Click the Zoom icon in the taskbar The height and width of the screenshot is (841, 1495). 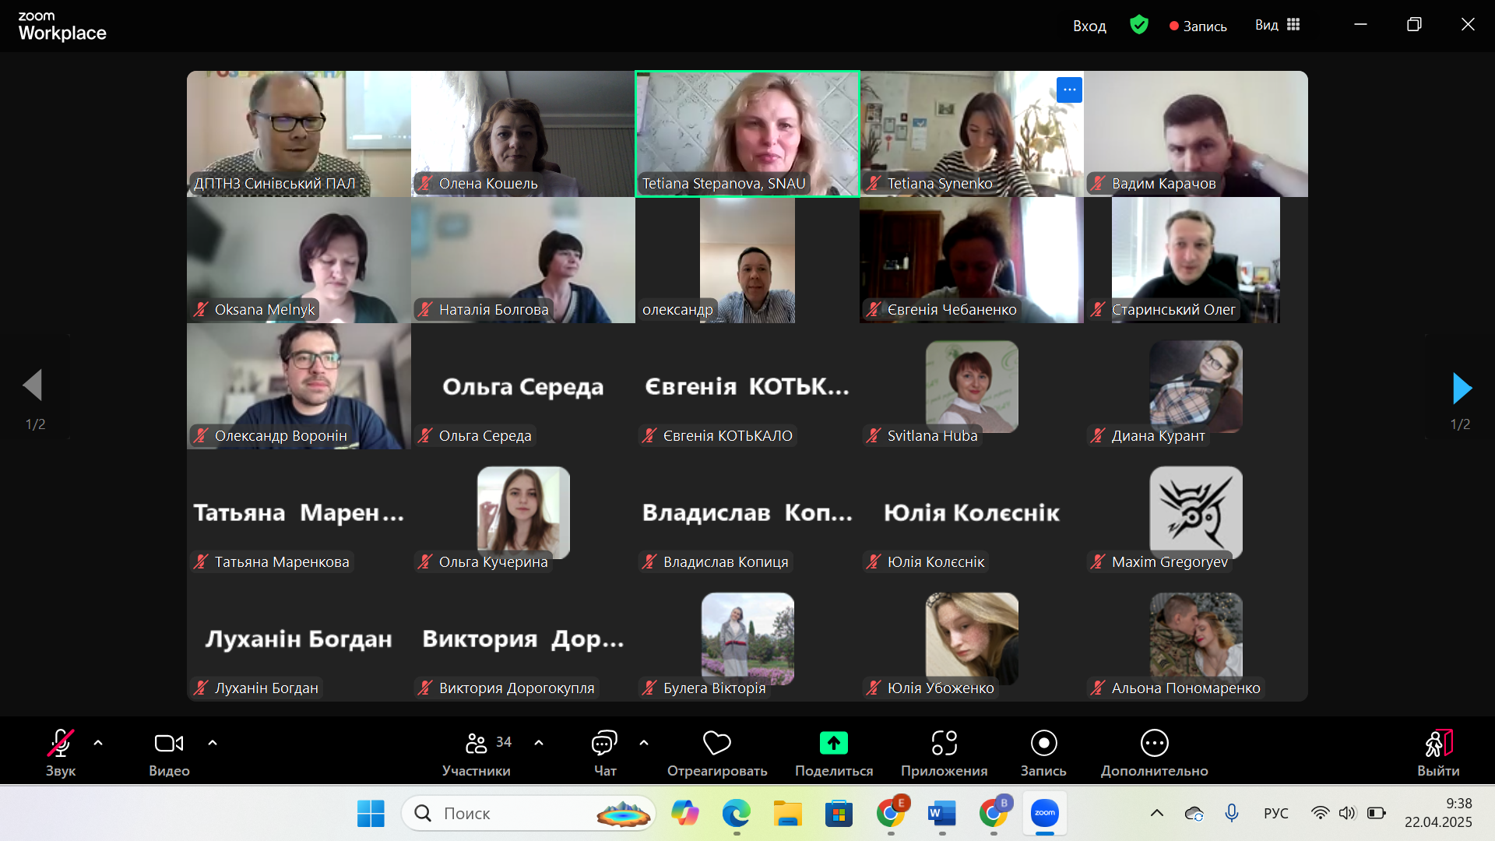tap(1045, 814)
